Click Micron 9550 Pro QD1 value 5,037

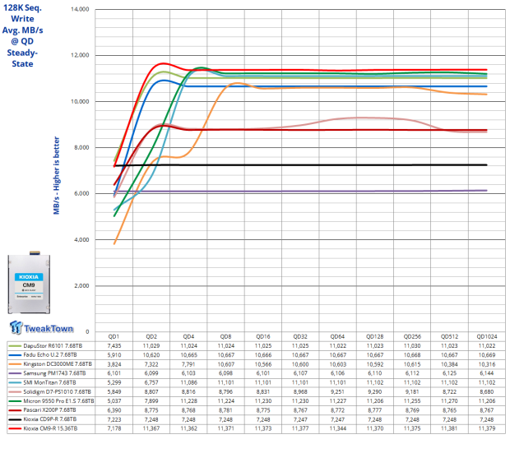(114, 401)
